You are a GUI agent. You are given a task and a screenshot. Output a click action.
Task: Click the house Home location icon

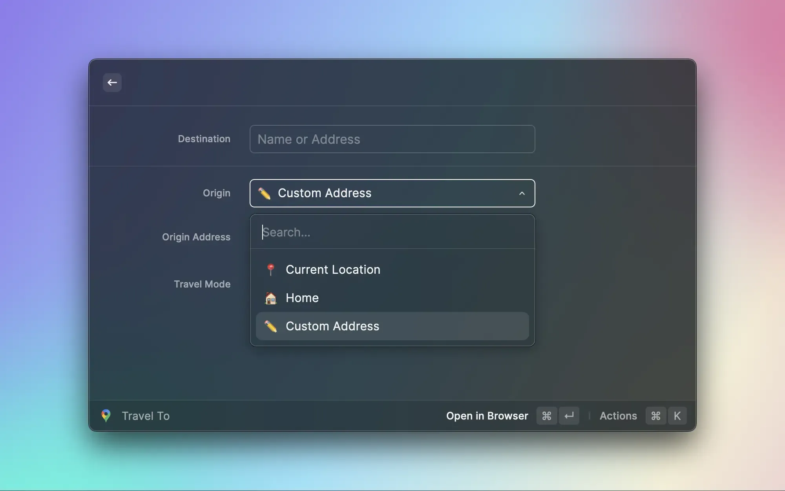coord(271,297)
